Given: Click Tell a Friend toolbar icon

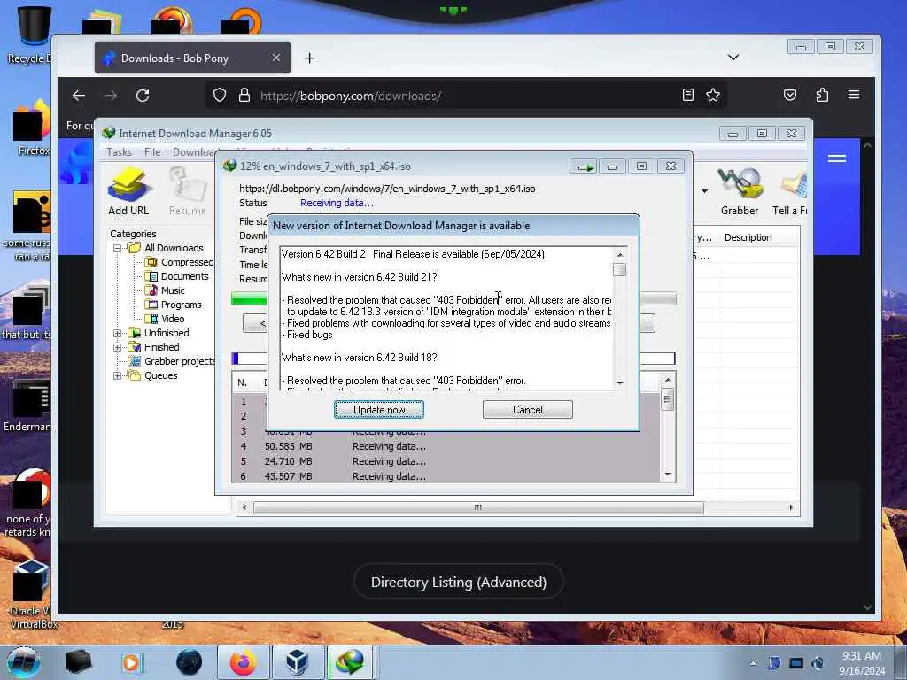Looking at the screenshot, I should point(790,191).
